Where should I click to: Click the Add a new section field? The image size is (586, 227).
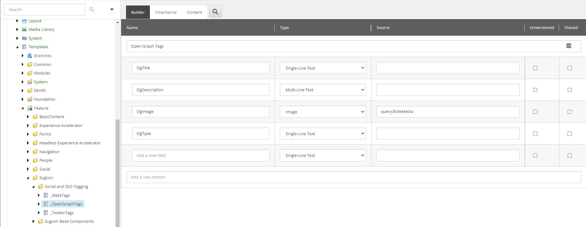click(x=353, y=177)
